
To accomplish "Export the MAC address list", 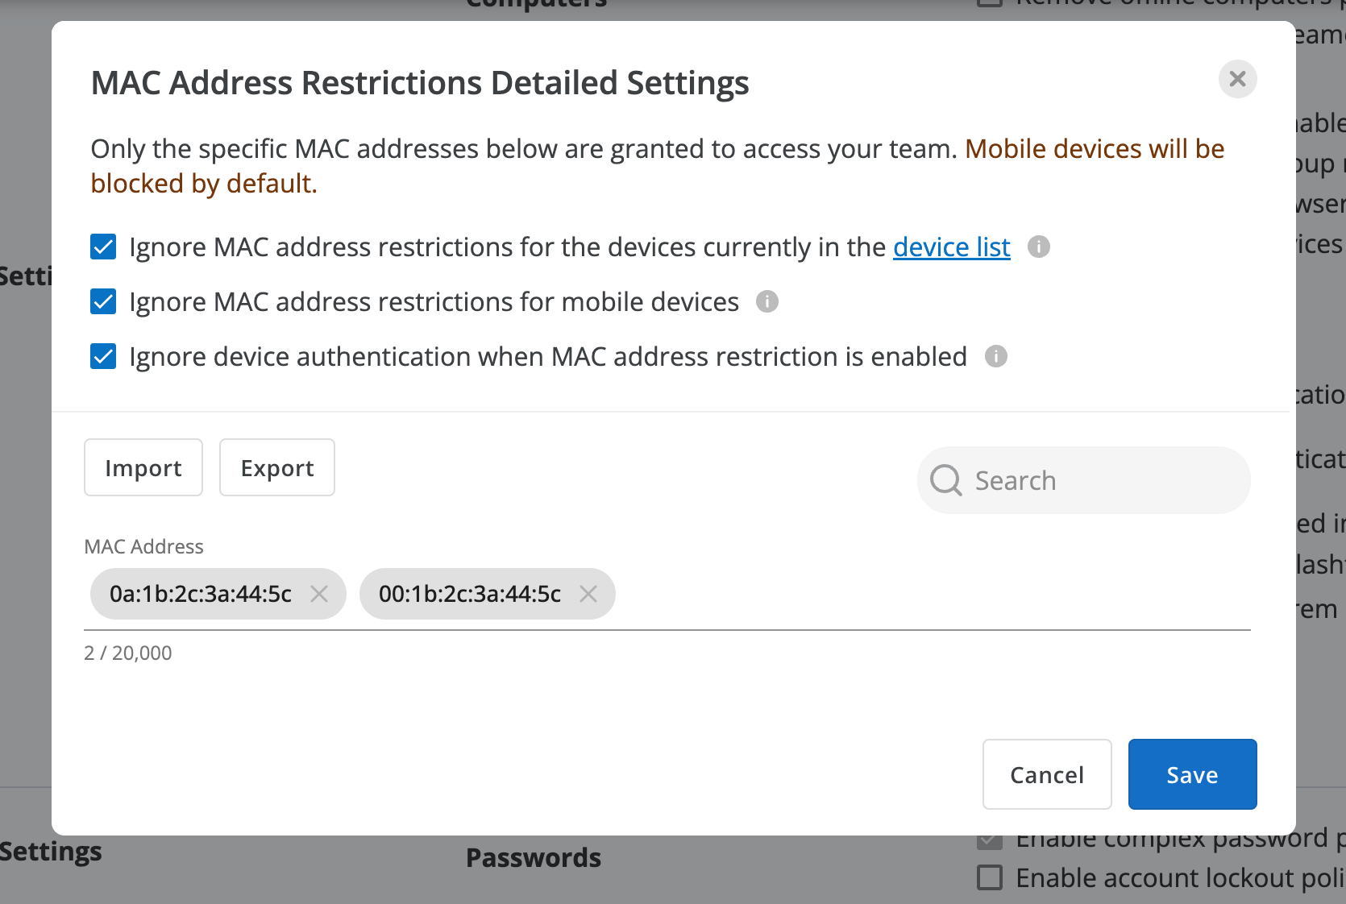I will pyautogui.click(x=277, y=467).
